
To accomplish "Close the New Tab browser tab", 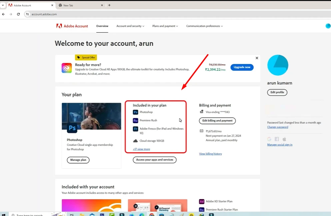I will (102, 5).
